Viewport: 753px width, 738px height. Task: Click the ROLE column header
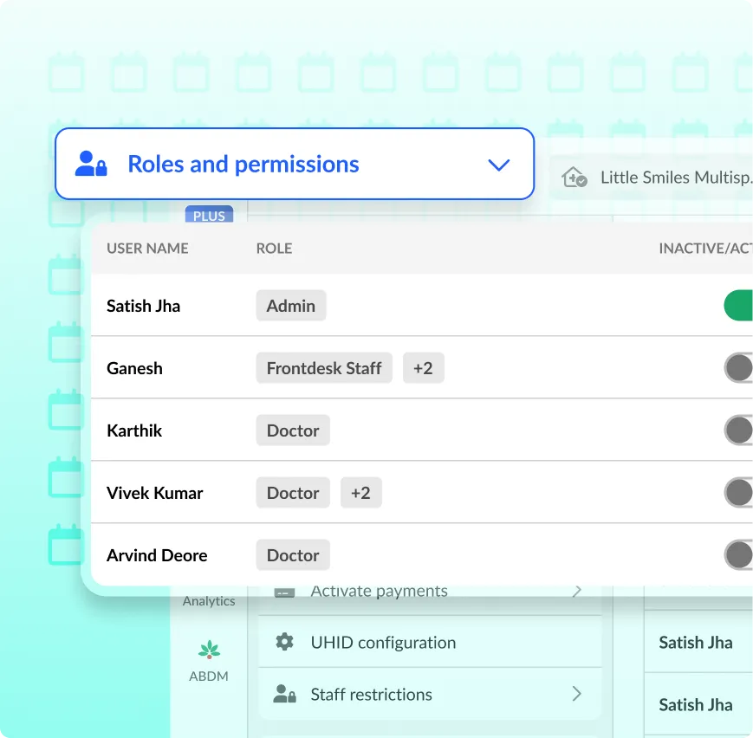click(274, 249)
